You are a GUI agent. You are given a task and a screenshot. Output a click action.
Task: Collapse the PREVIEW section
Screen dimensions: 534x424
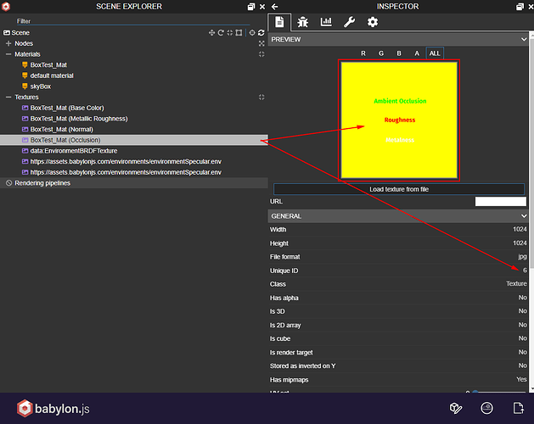(524, 40)
